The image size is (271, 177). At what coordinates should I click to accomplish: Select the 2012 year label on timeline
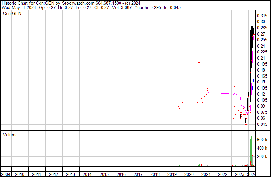pyautogui.click(x=54, y=174)
